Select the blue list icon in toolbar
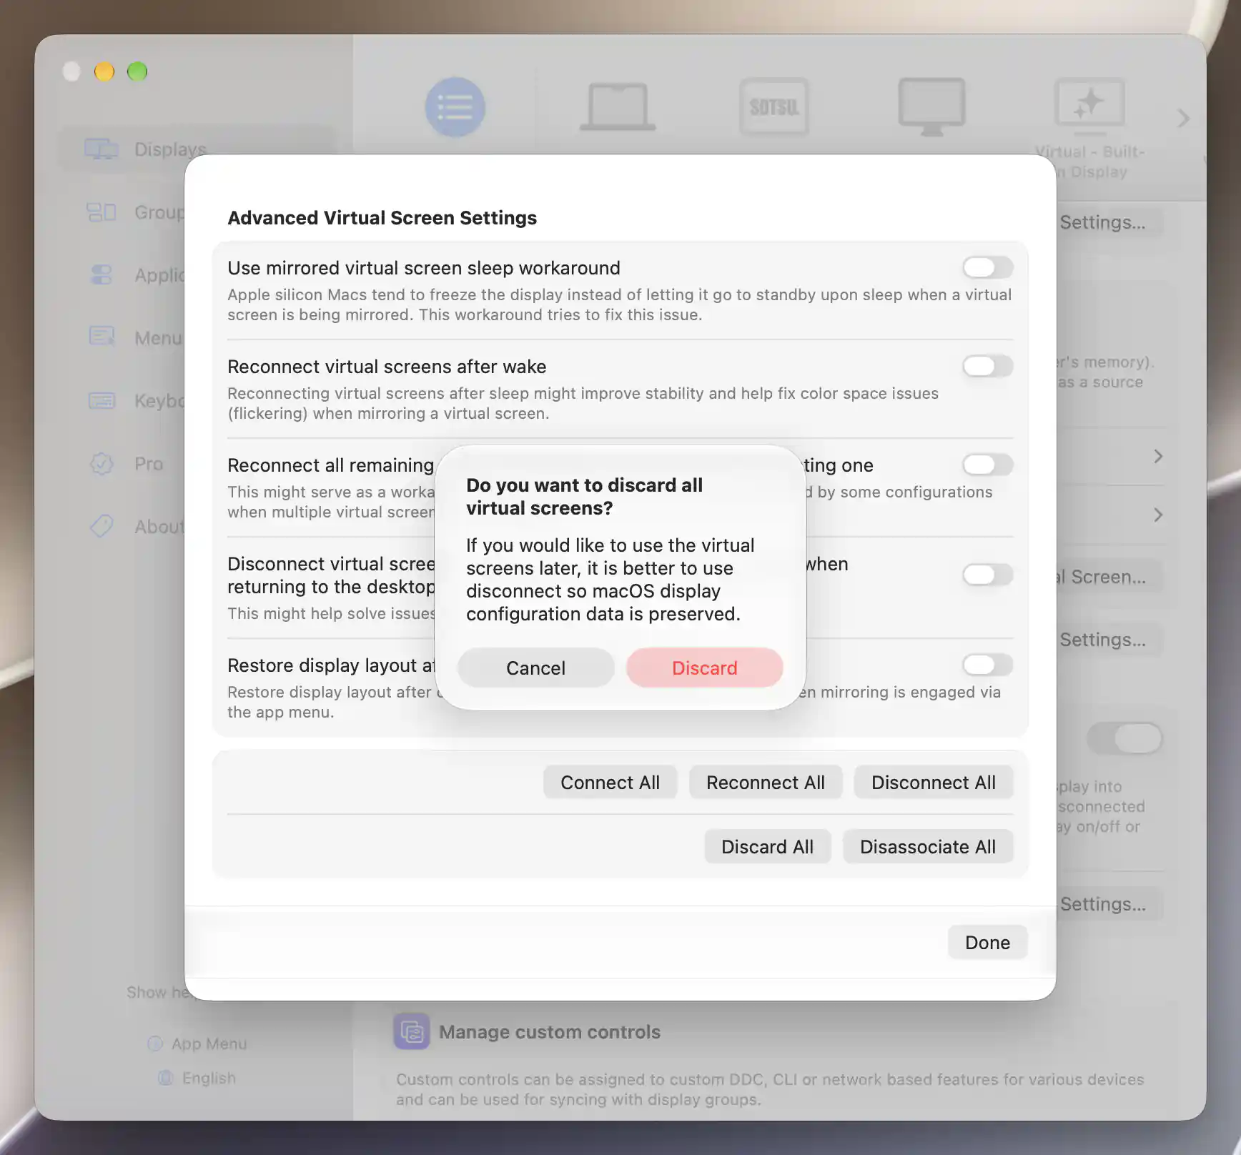The height and width of the screenshot is (1155, 1241). [455, 107]
